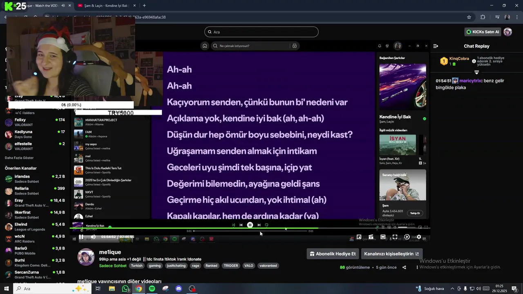Expand the gift leaderboard chevron
The width and height of the screenshot is (523, 294).
(x=476, y=72)
